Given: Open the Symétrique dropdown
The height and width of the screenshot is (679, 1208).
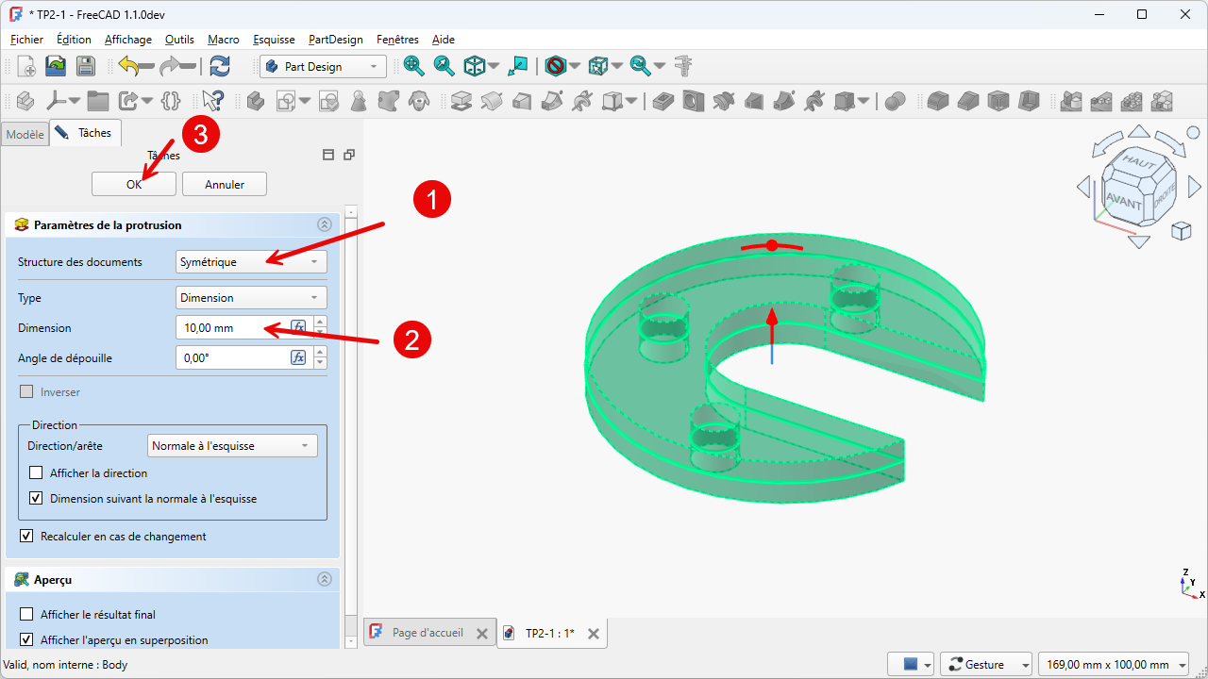Looking at the screenshot, I should coord(251,262).
